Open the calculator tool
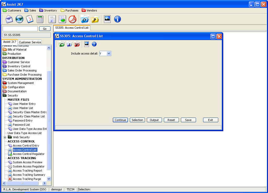This screenshot has height=193, width=268. tap(40, 19)
